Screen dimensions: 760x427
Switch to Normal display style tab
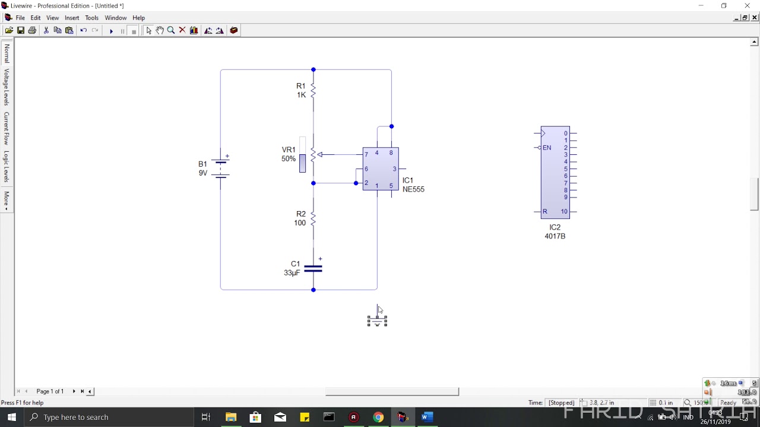[x=7, y=53]
